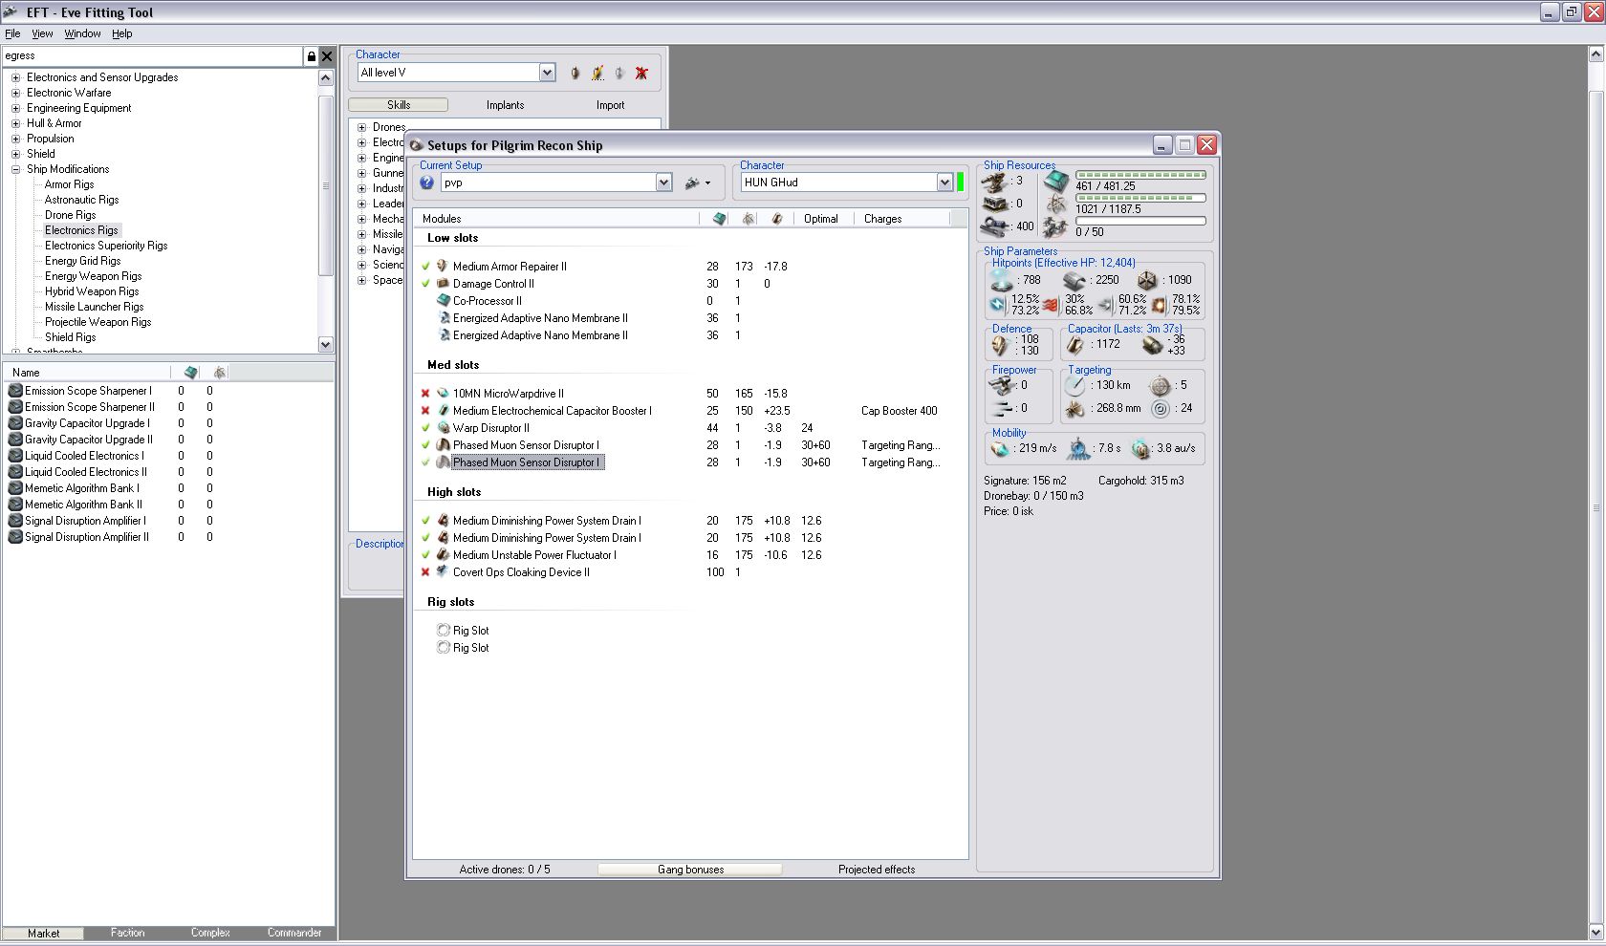Viewport: 1606px width, 946px height.
Task: Click the Gang bonuses button
Action: click(x=690, y=870)
